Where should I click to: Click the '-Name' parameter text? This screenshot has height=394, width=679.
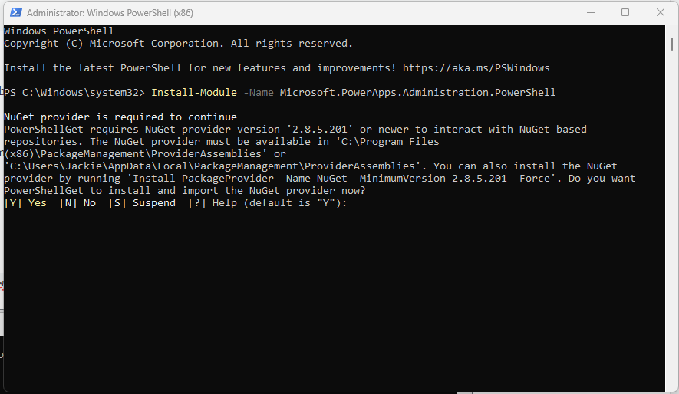(x=259, y=93)
